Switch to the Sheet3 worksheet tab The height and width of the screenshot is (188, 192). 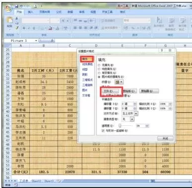tap(49, 181)
